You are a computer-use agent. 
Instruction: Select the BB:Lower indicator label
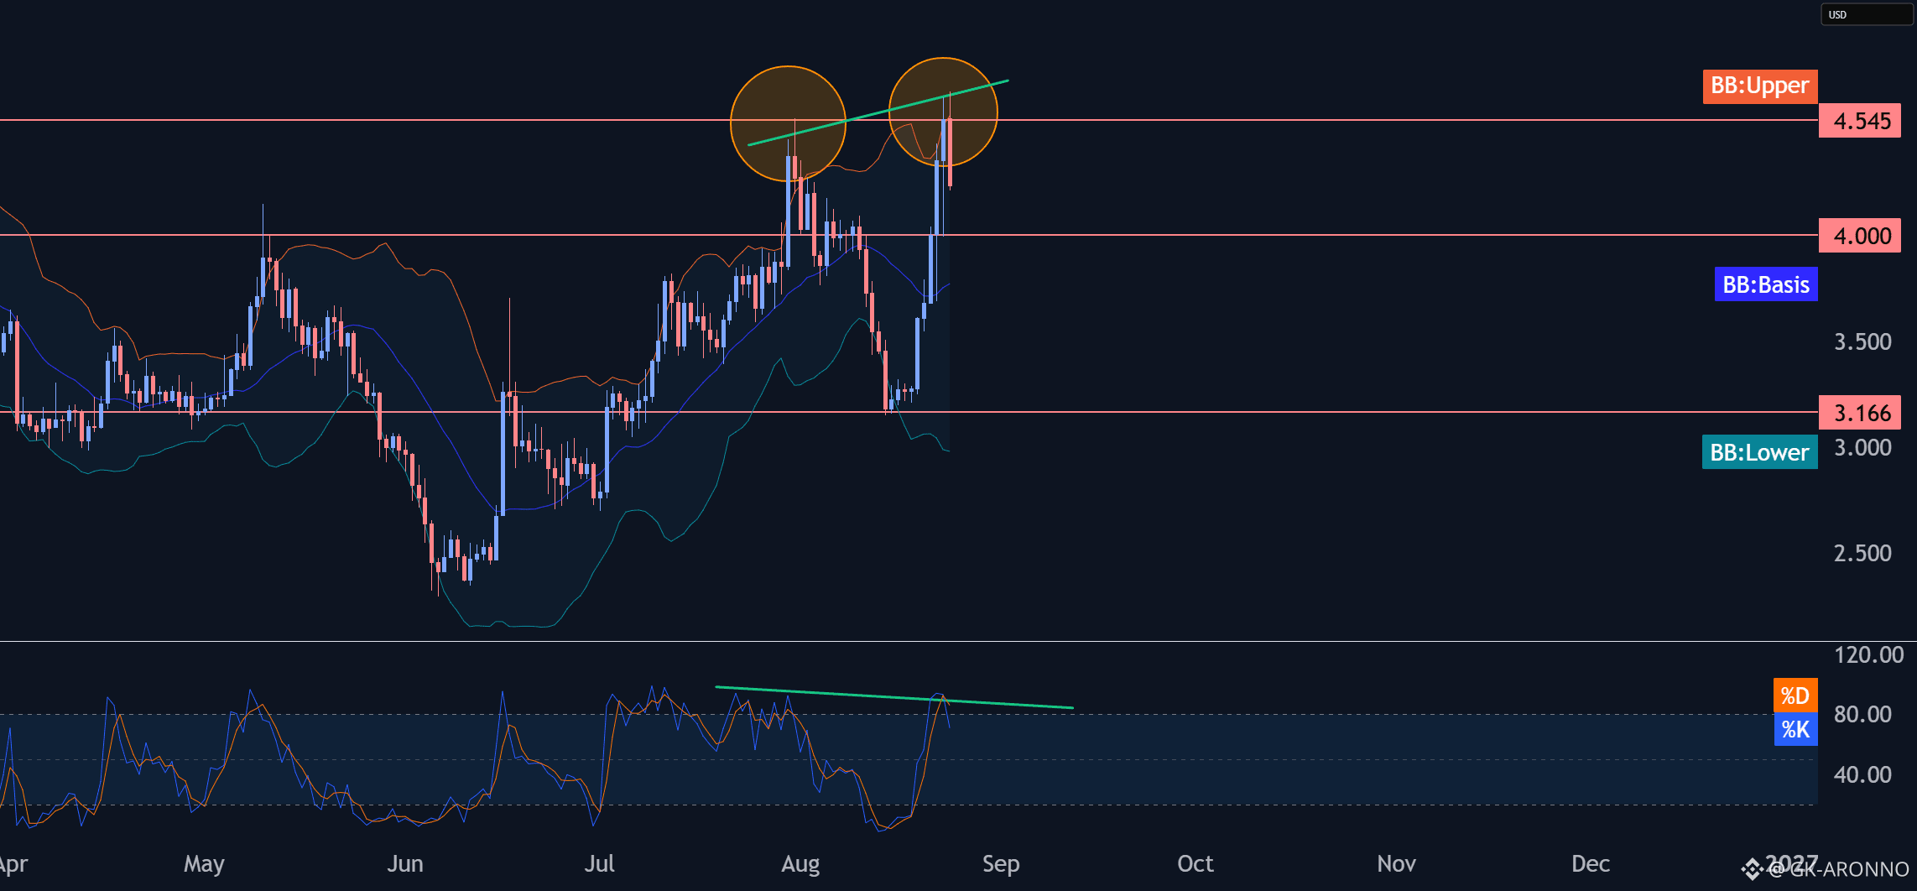[x=1759, y=452]
